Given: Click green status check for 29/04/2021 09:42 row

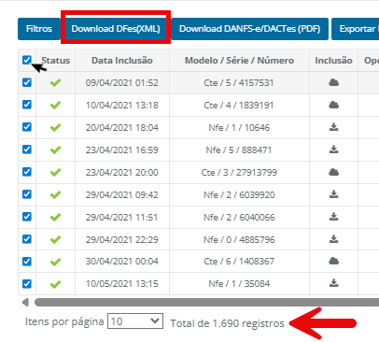Looking at the screenshot, I should coord(55,195).
